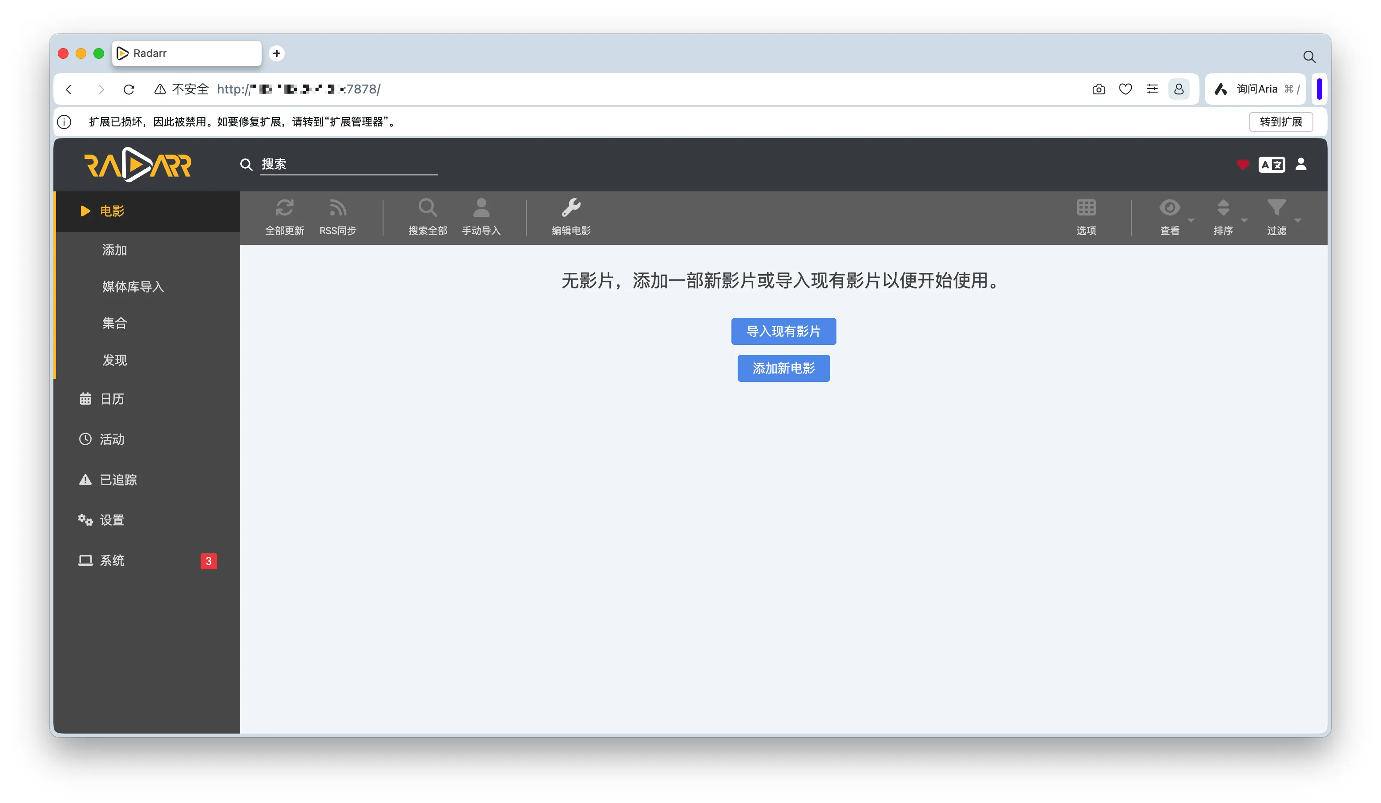Open browser easy setup sliders icon

pyautogui.click(x=1152, y=89)
